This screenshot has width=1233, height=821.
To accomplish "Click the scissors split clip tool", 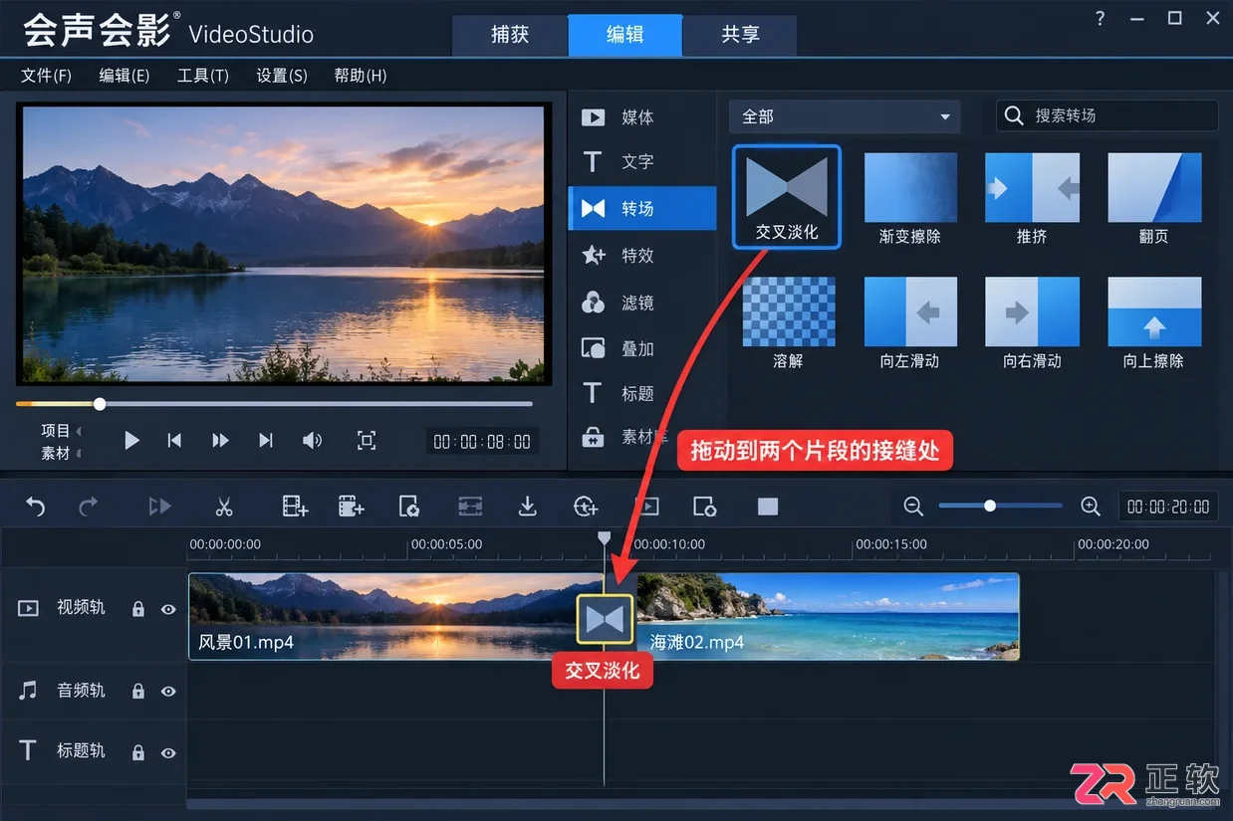I will coord(223,507).
